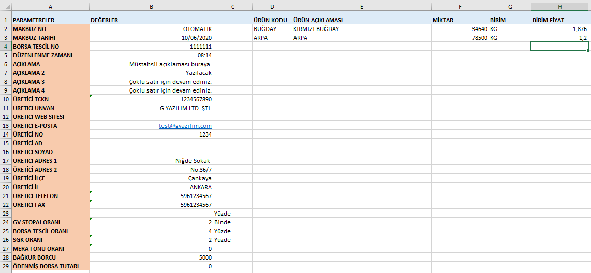Select column header H
The image size is (591, 273).
560,6
